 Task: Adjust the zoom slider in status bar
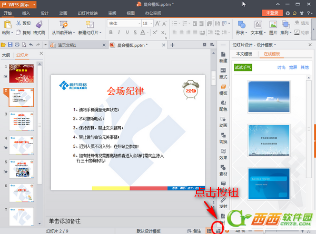(x=264, y=231)
